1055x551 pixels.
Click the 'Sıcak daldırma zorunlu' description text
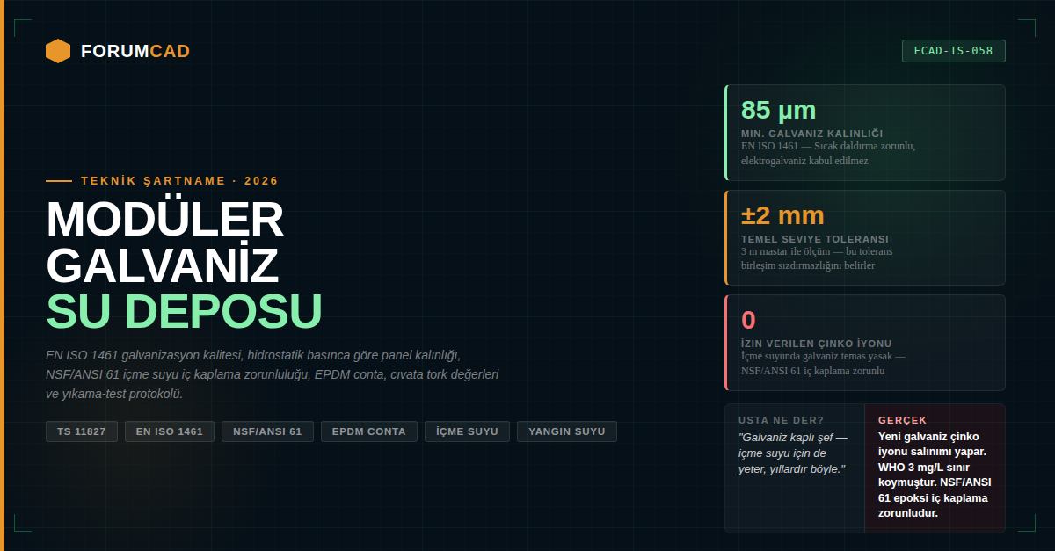[x=828, y=154]
